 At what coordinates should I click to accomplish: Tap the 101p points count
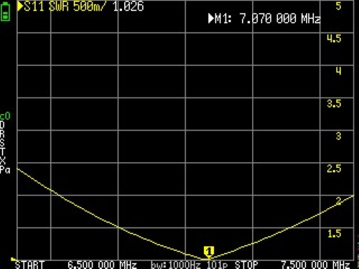pyautogui.click(x=217, y=265)
